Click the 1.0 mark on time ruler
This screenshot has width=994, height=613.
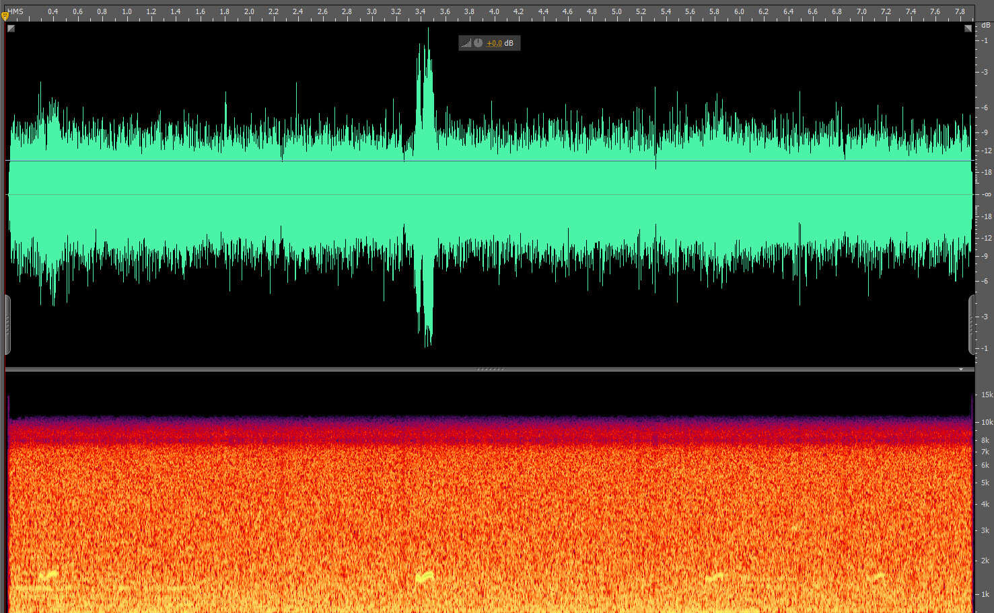(x=127, y=11)
